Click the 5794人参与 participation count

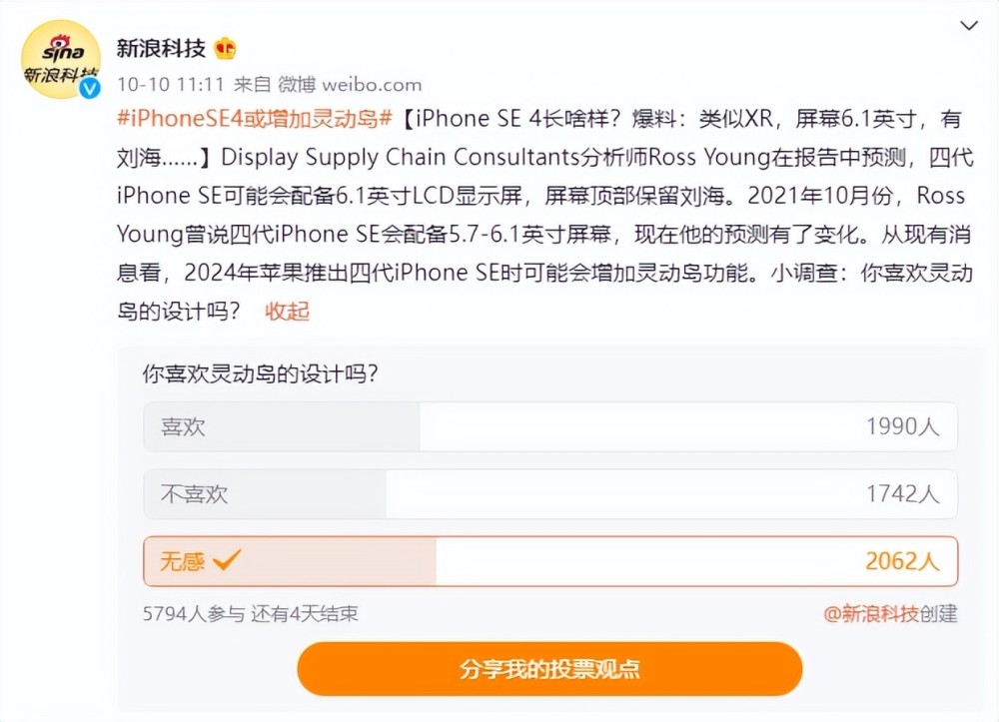click(194, 614)
